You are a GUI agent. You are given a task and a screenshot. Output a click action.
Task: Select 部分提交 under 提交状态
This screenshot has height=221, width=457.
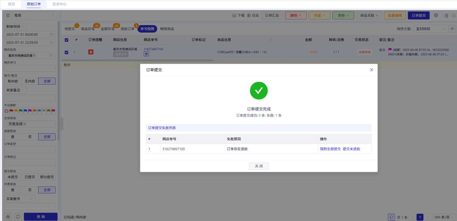point(47,177)
